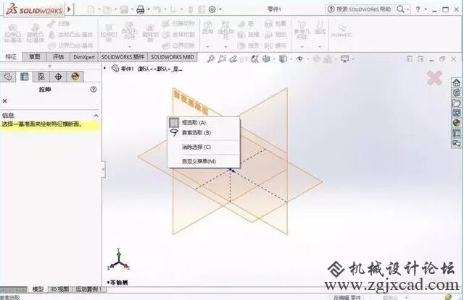The image size is (464, 300).
Task: Open the Design Library task pane icon
Action: coord(456,93)
